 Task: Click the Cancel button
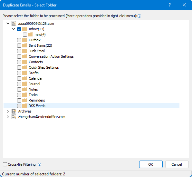(177, 164)
